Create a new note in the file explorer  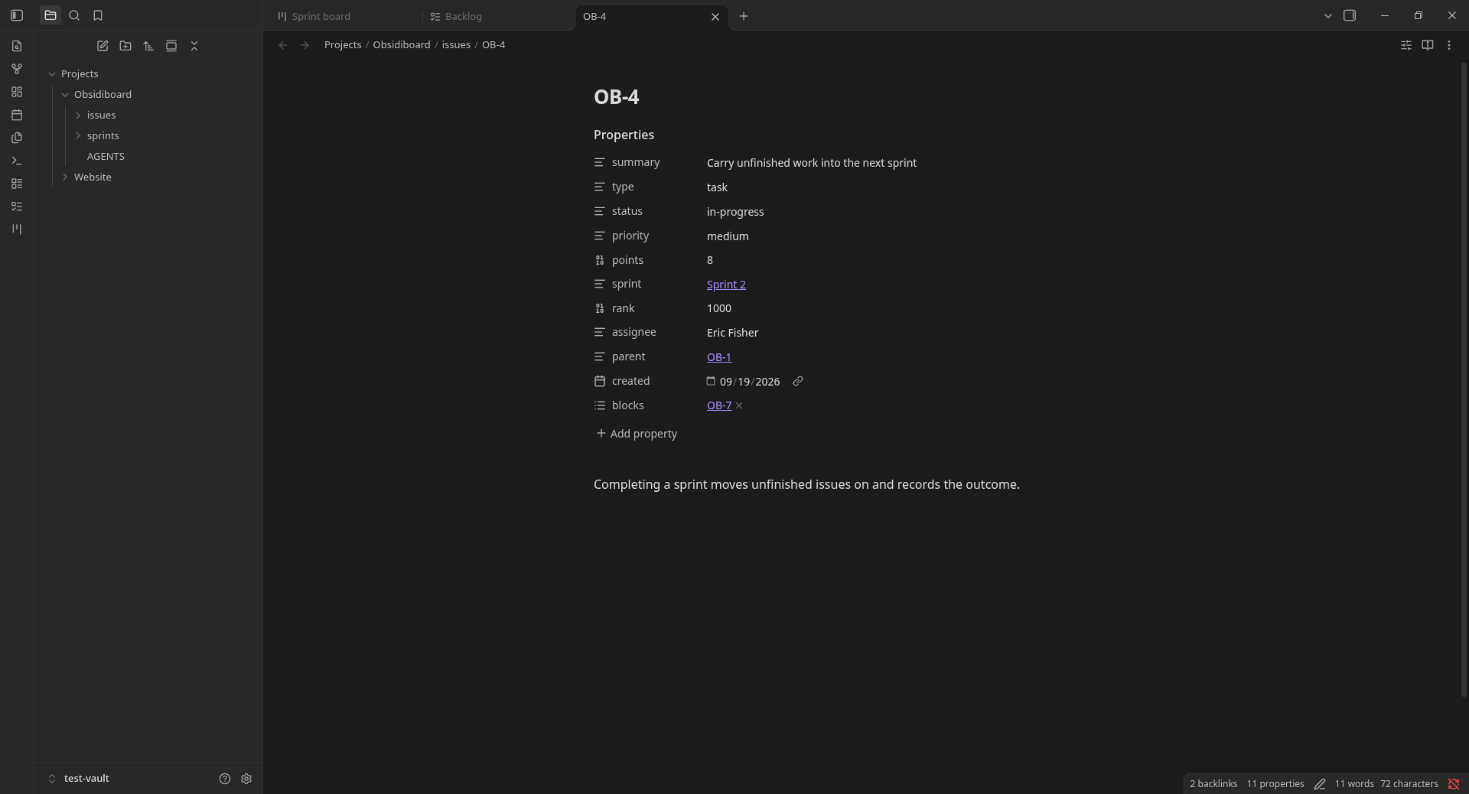coord(103,46)
